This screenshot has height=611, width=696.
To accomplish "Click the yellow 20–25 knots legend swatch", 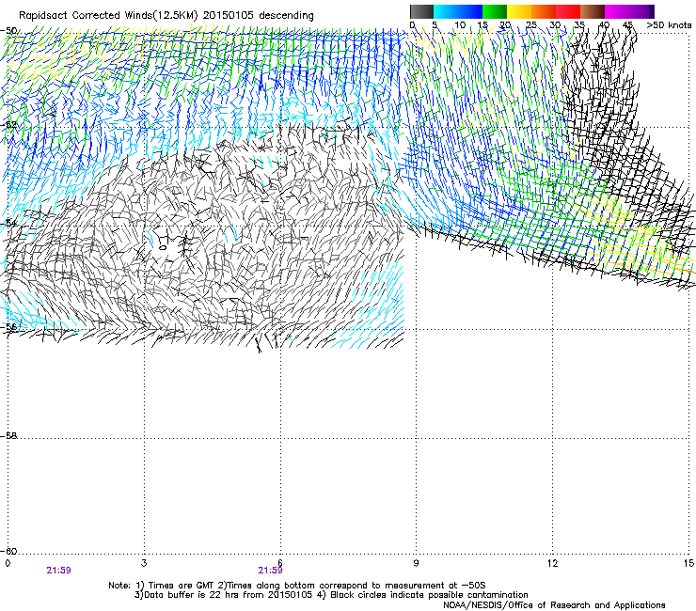I will [x=519, y=11].
